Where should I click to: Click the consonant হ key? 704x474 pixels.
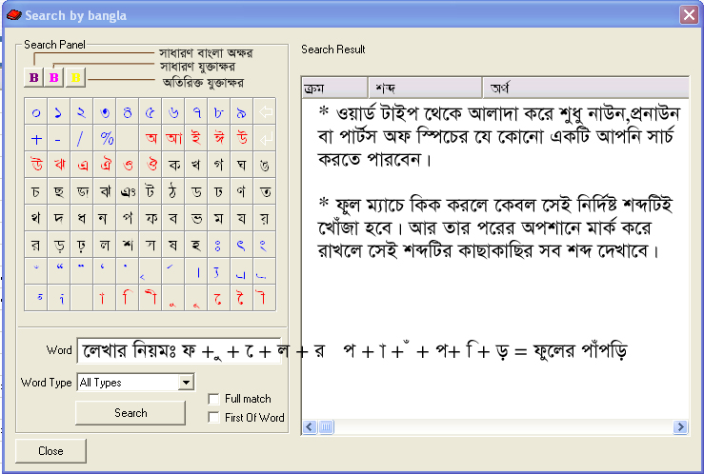(x=196, y=245)
